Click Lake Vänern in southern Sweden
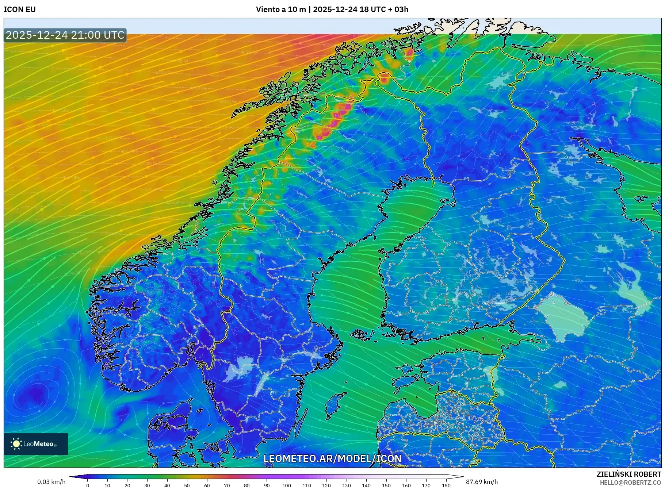The height and width of the screenshot is (488, 665). tap(239, 368)
